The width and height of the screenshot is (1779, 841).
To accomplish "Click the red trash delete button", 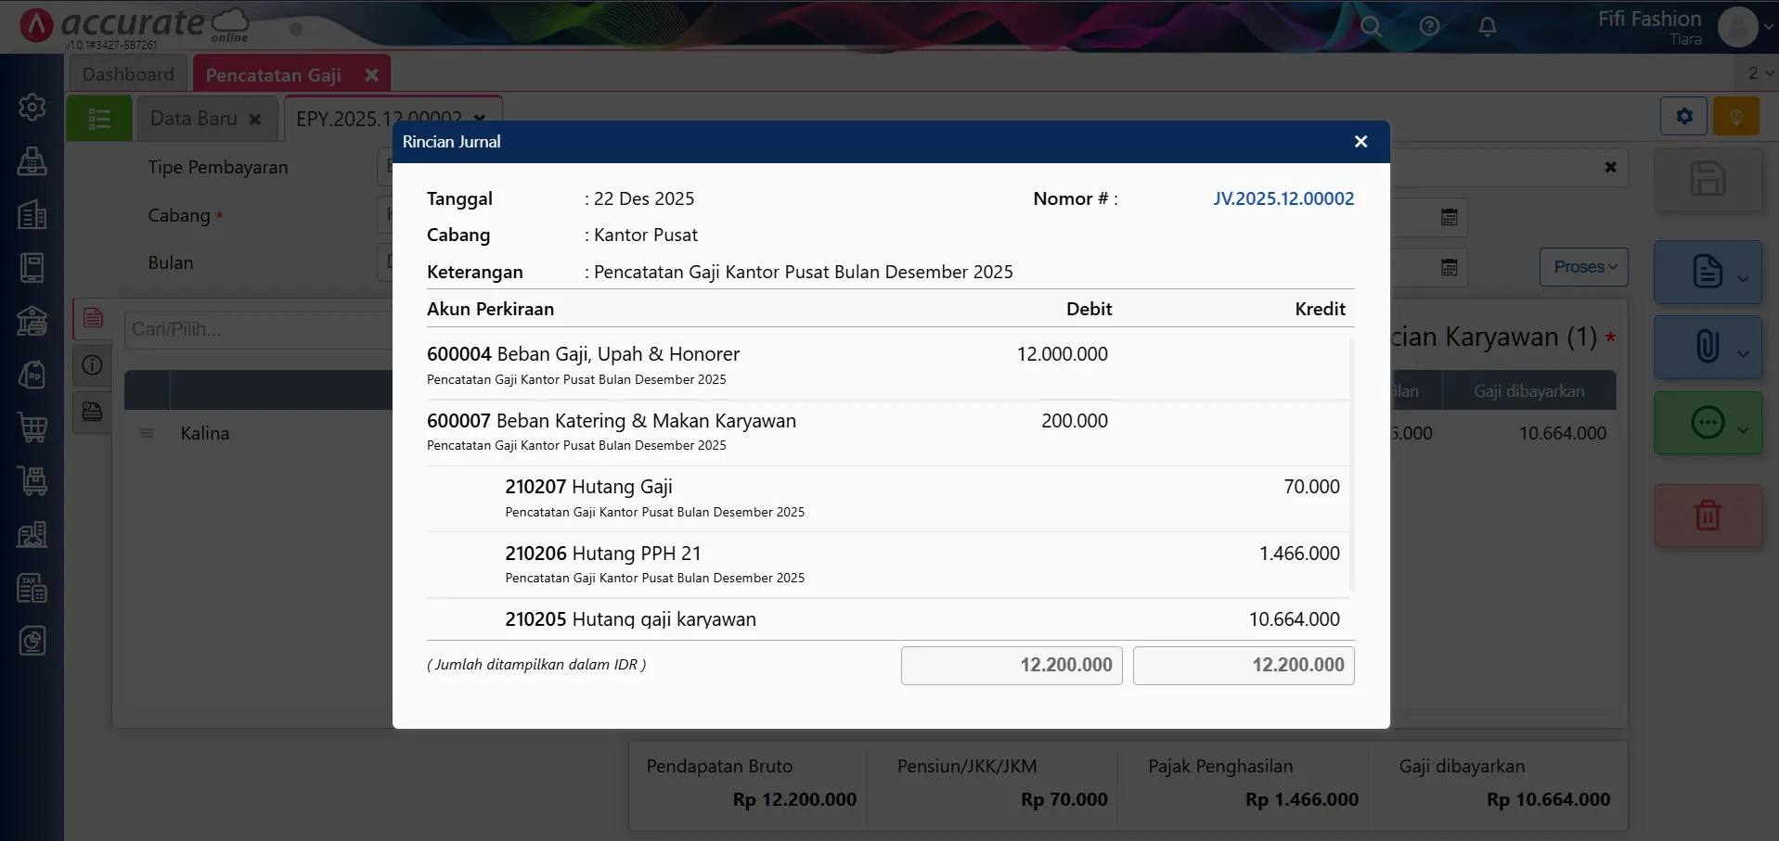I will [x=1707, y=515].
